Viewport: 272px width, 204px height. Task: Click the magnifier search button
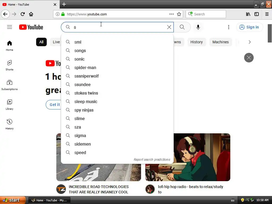point(182,27)
